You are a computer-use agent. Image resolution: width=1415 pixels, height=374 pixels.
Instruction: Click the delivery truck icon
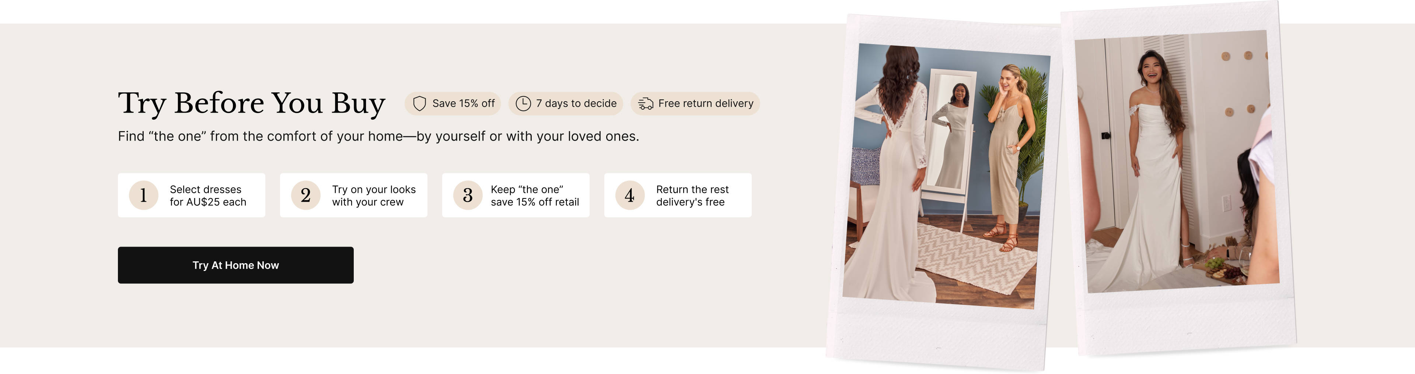click(x=646, y=104)
